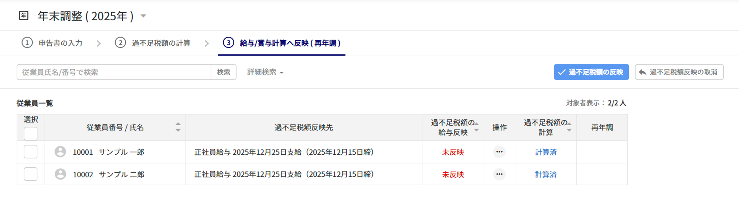Check the box for employee 10002
The width and height of the screenshot is (739, 214).
(x=31, y=174)
